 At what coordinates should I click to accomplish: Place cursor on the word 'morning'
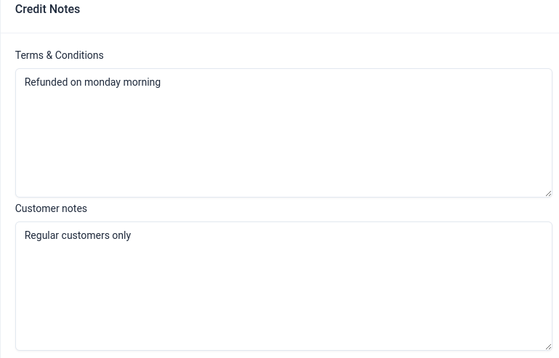tap(142, 82)
